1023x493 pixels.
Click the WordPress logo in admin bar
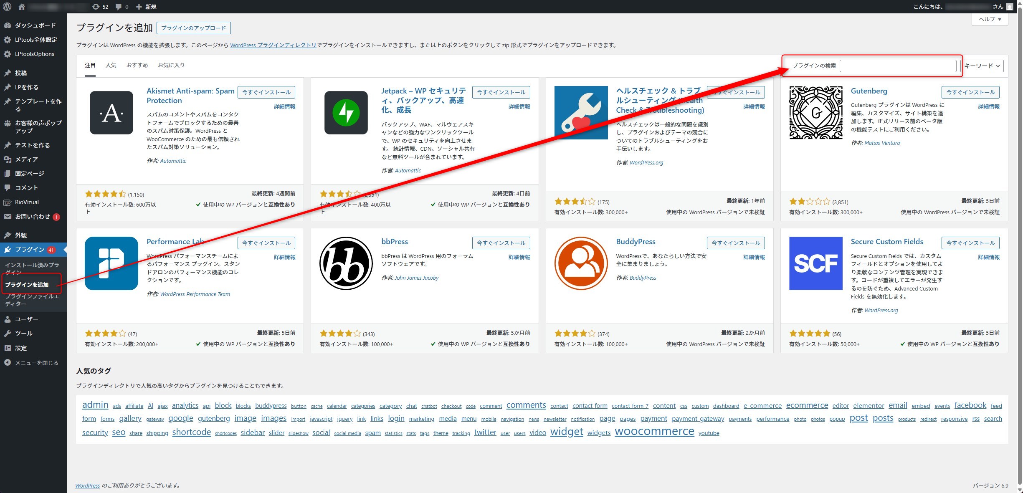coord(7,7)
